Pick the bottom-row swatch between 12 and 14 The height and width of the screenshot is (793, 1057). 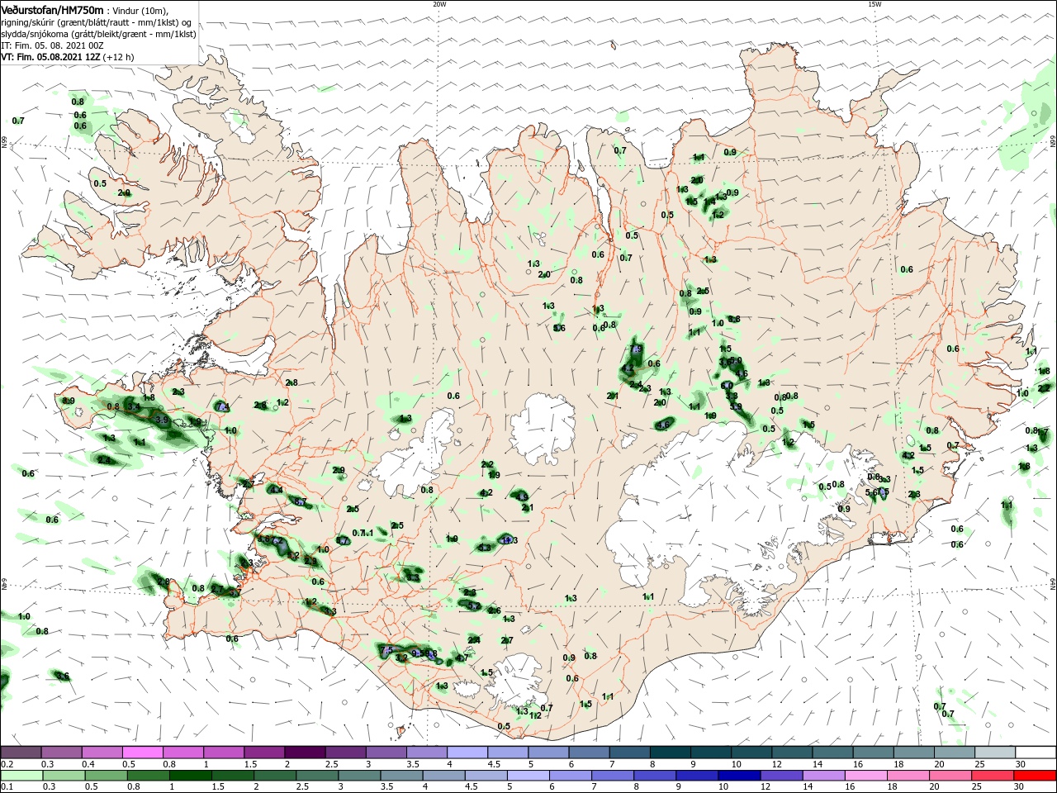point(782,775)
